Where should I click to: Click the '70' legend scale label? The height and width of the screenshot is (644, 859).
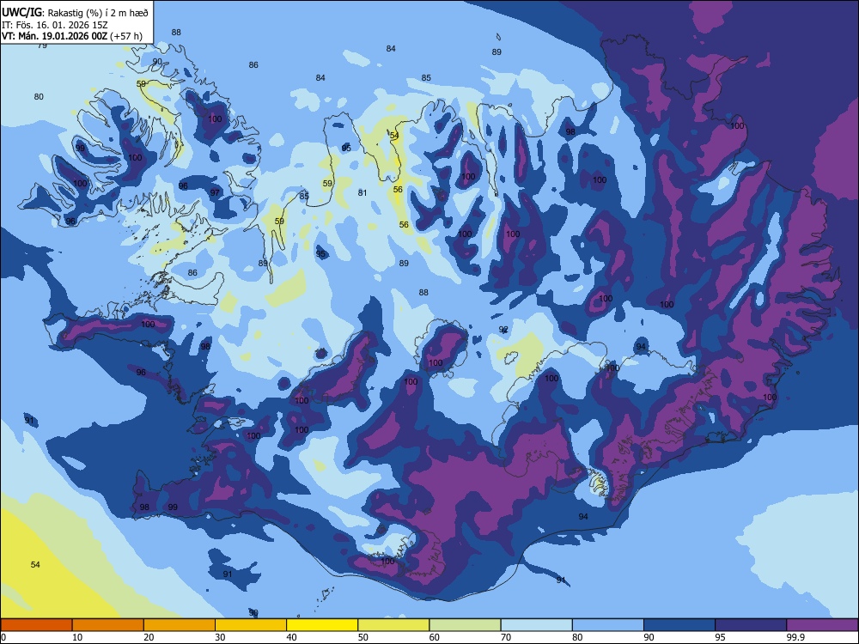coord(506,637)
